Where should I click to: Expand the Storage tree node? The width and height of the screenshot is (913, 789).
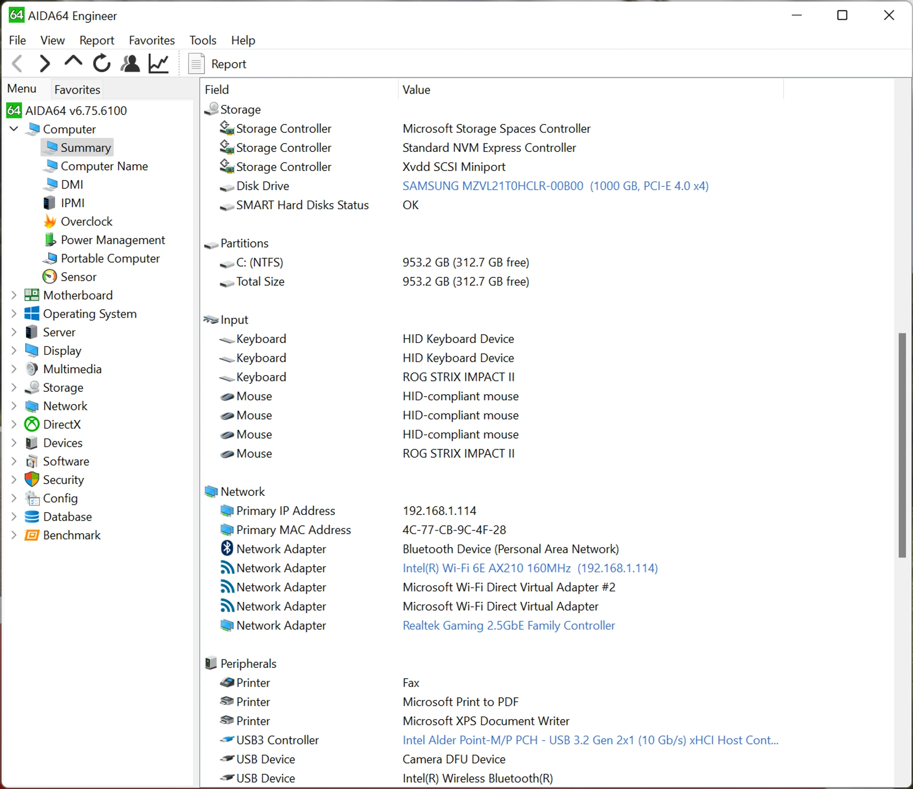(14, 388)
